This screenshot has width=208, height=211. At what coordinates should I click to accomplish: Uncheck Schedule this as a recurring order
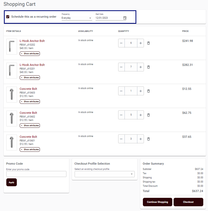pos(8,17)
